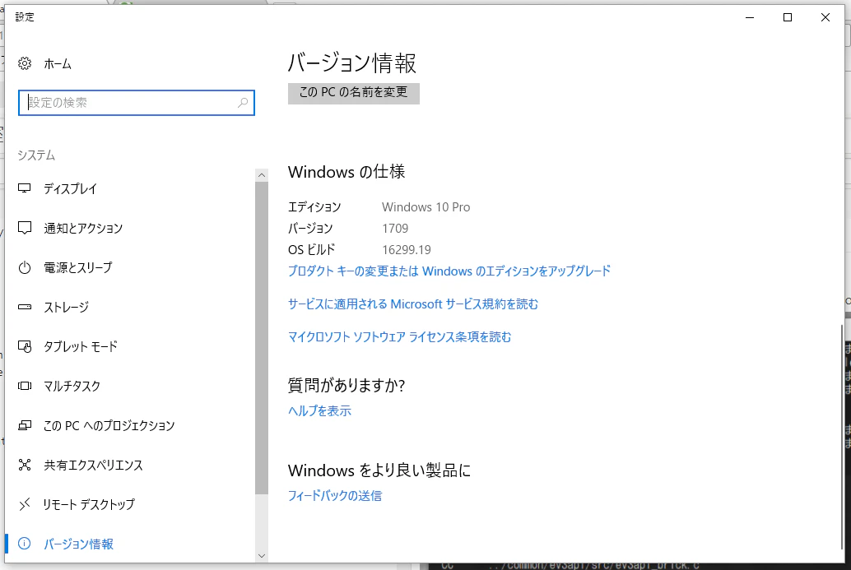Click the magnifier icon in search box
Viewport: 851px width, 570px height.
(x=243, y=103)
